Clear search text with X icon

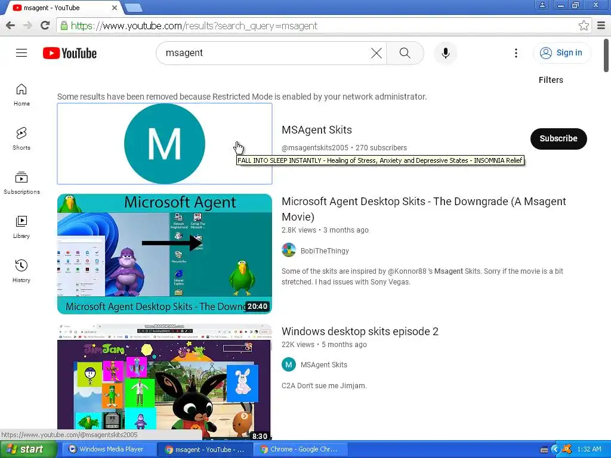tap(377, 53)
